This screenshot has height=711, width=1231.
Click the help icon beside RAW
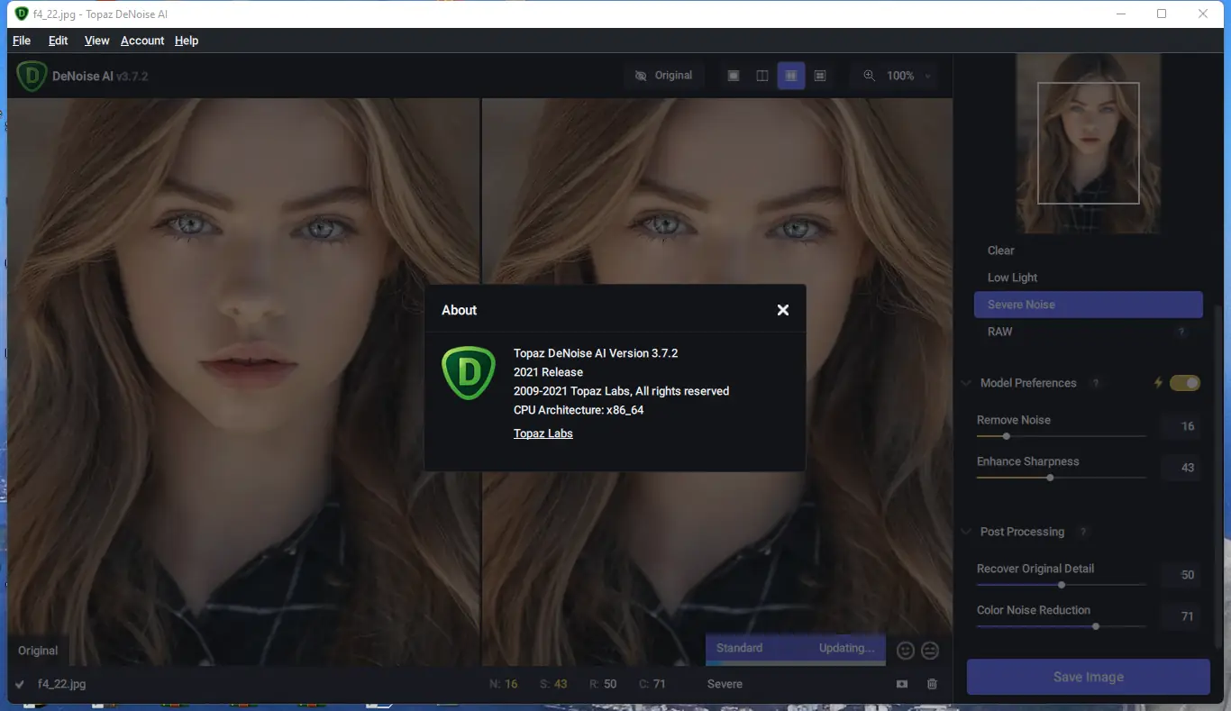(x=1181, y=333)
